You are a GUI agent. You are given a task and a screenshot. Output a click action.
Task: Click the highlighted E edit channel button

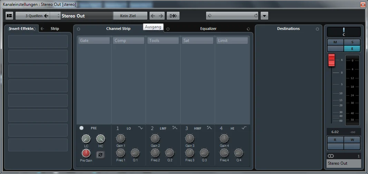[352, 48]
